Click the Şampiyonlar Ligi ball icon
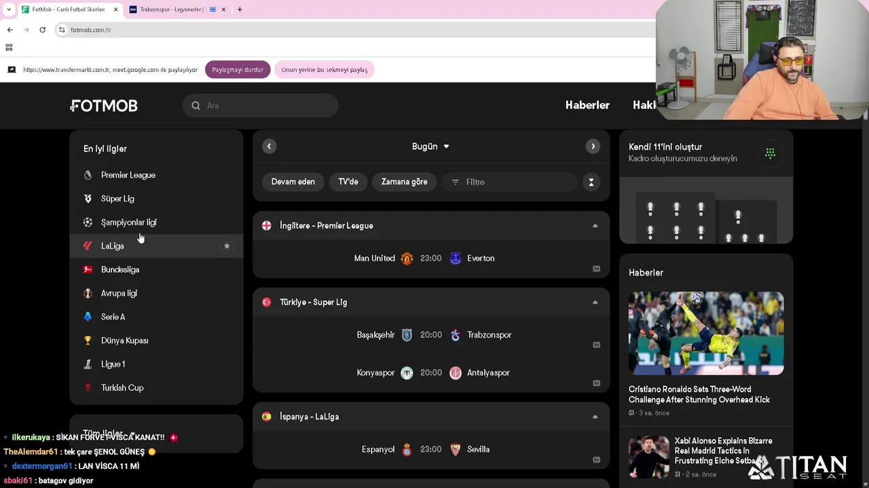The image size is (869, 488). coord(88,222)
